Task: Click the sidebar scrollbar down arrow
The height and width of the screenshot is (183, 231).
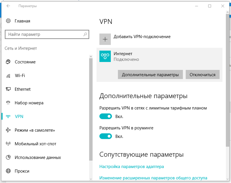Action: click(91, 179)
